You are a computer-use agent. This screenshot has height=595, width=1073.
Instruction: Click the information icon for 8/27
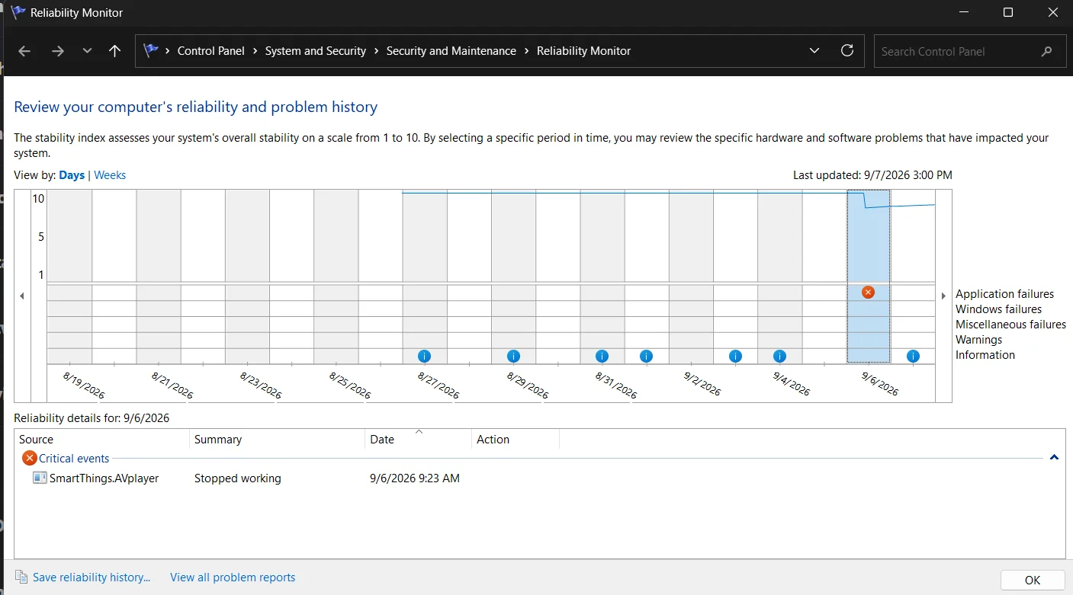point(425,356)
